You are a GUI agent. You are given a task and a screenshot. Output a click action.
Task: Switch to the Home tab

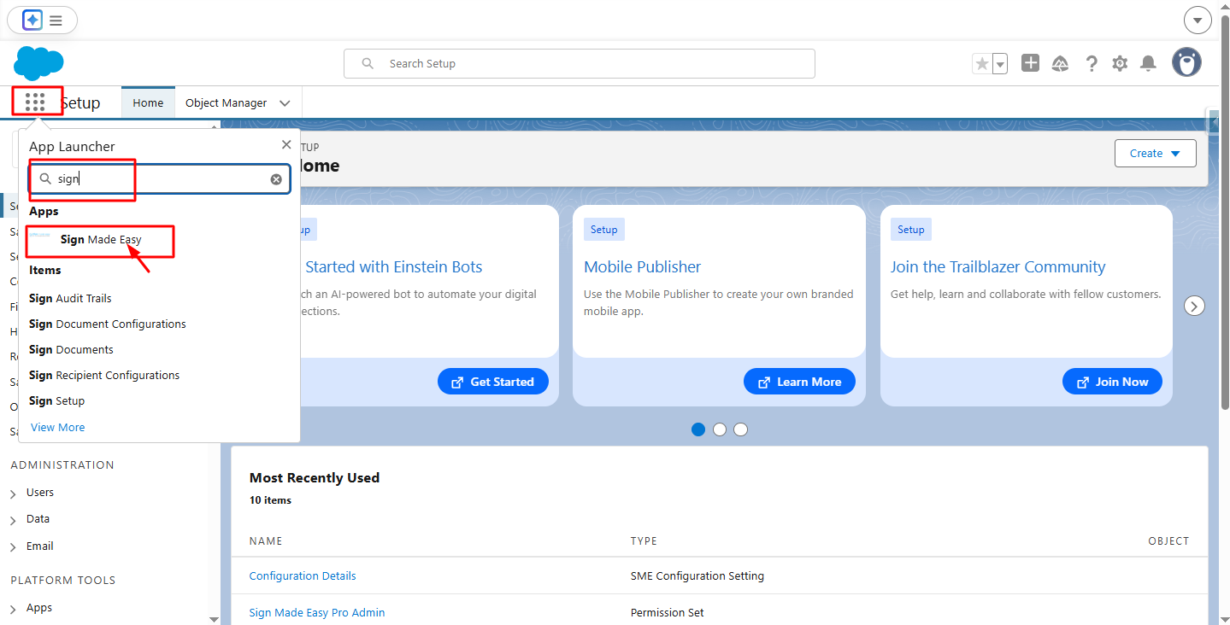[x=148, y=102]
